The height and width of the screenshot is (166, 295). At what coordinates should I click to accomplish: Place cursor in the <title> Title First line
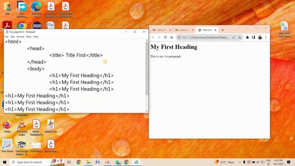pos(76,55)
